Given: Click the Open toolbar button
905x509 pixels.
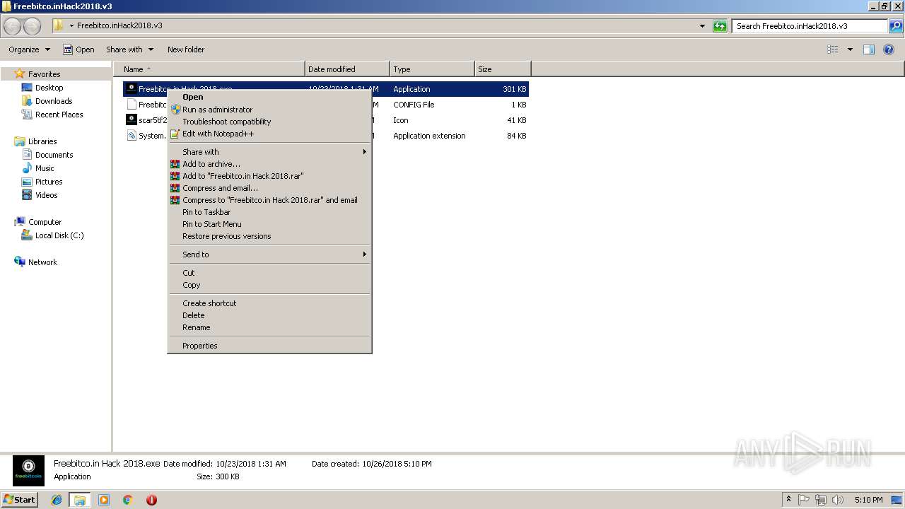Looking at the screenshot, I should (78, 49).
